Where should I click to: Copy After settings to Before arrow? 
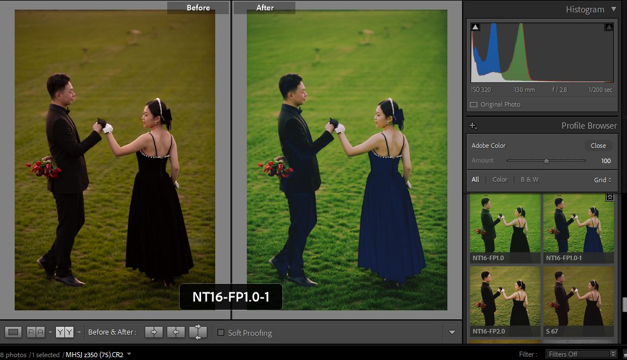click(176, 332)
